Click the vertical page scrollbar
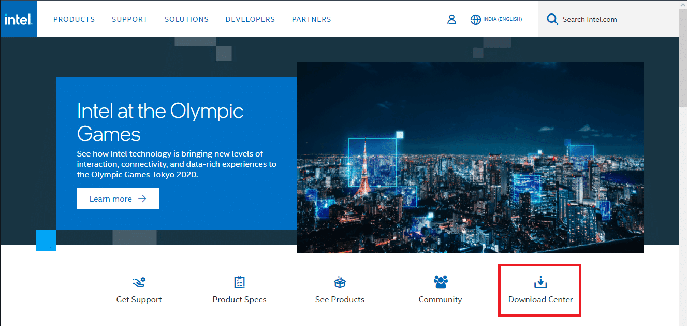687x326 pixels. pos(683,163)
